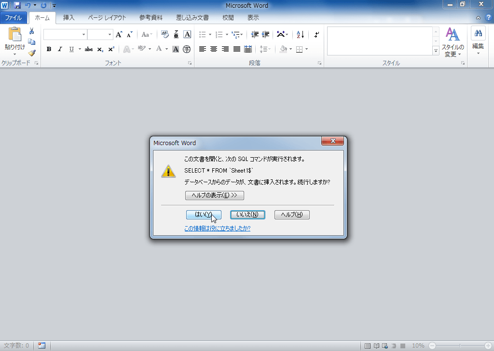The height and width of the screenshot is (351, 494).
Task: Toggle Italic formatting
Action: coord(60,49)
